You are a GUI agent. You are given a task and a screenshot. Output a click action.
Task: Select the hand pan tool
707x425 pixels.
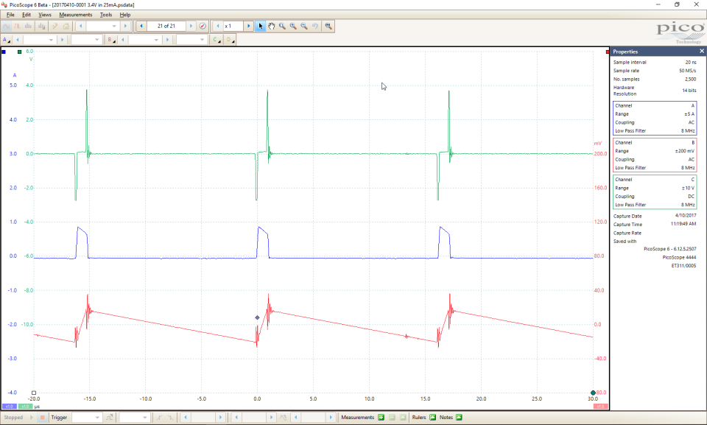[x=271, y=26]
